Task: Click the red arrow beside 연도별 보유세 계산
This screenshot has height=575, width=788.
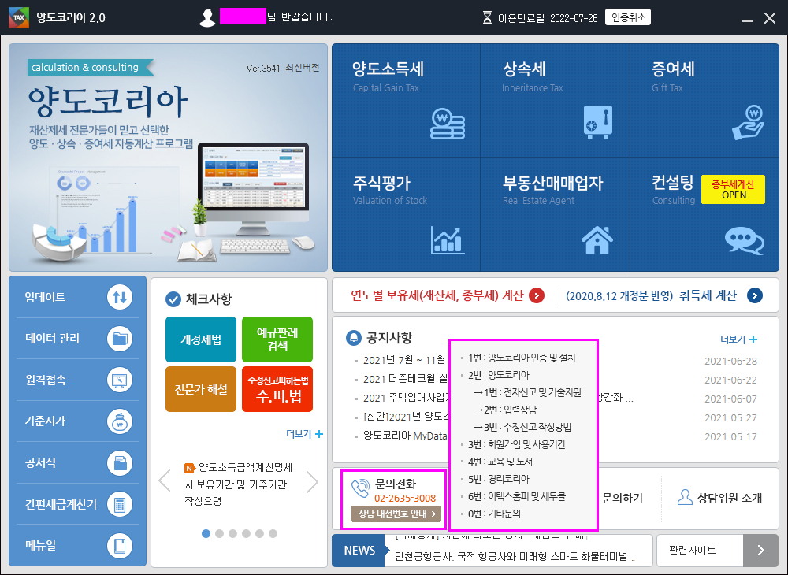Action: (536, 295)
